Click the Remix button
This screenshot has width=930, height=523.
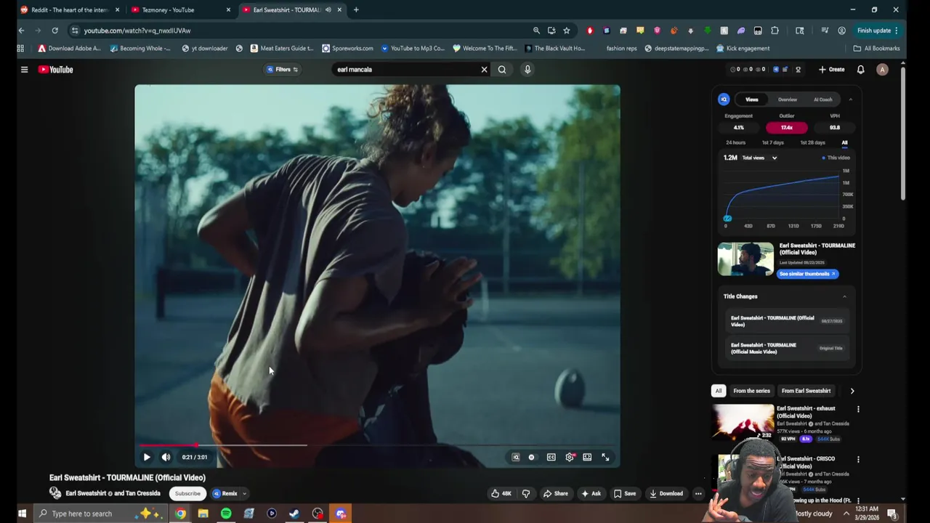[x=225, y=493]
